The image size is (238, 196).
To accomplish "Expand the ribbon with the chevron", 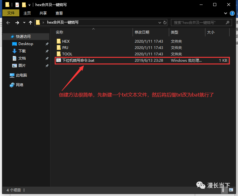I will [226, 13].
